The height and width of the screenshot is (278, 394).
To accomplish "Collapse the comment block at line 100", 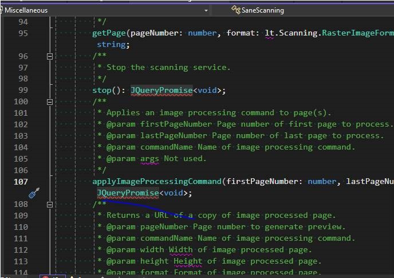I will pos(50,102).
